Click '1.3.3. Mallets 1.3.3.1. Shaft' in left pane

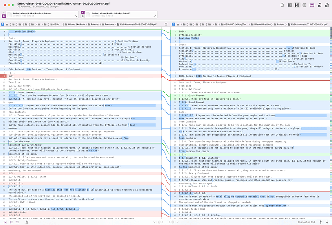click(27, 177)
